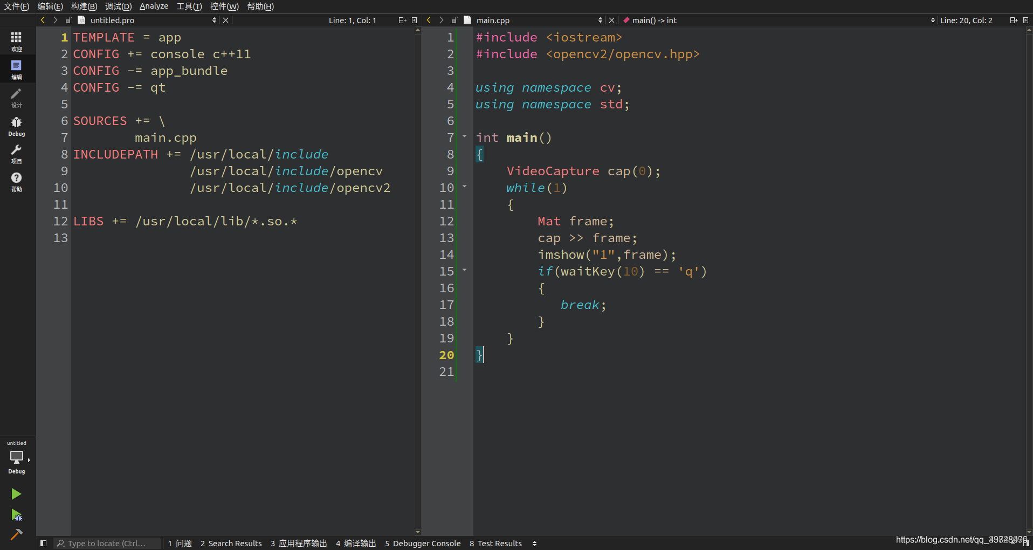Open the 控件(W) menu
Image resolution: width=1033 pixels, height=550 pixels.
(224, 6)
